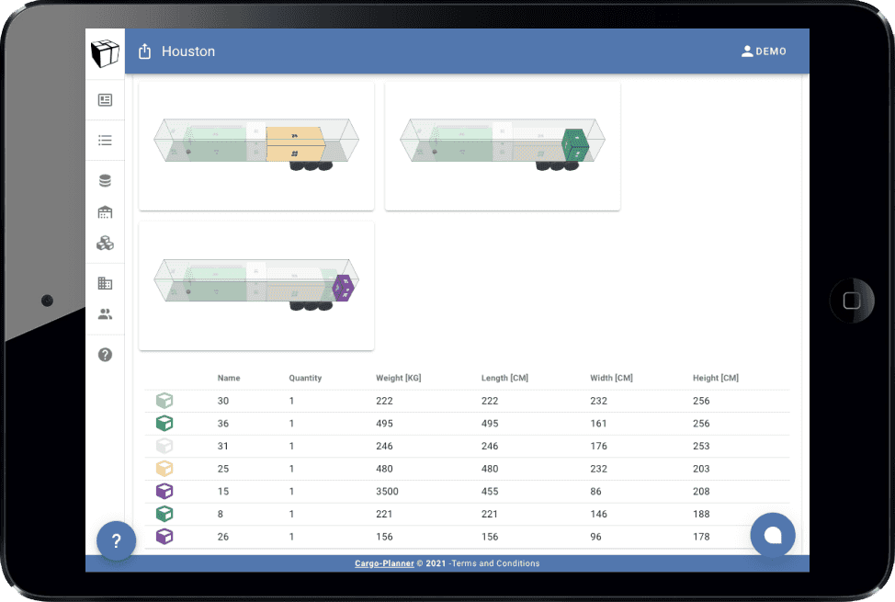
Task: Click the Houston title in the header
Action: 187,51
